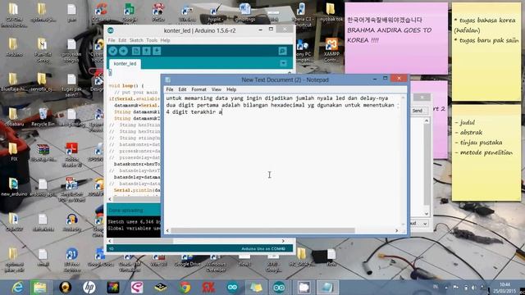Open the Arduino Edit menu
Image resolution: width=525 pixels, height=295 pixels.
pyautogui.click(x=122, y=40)
